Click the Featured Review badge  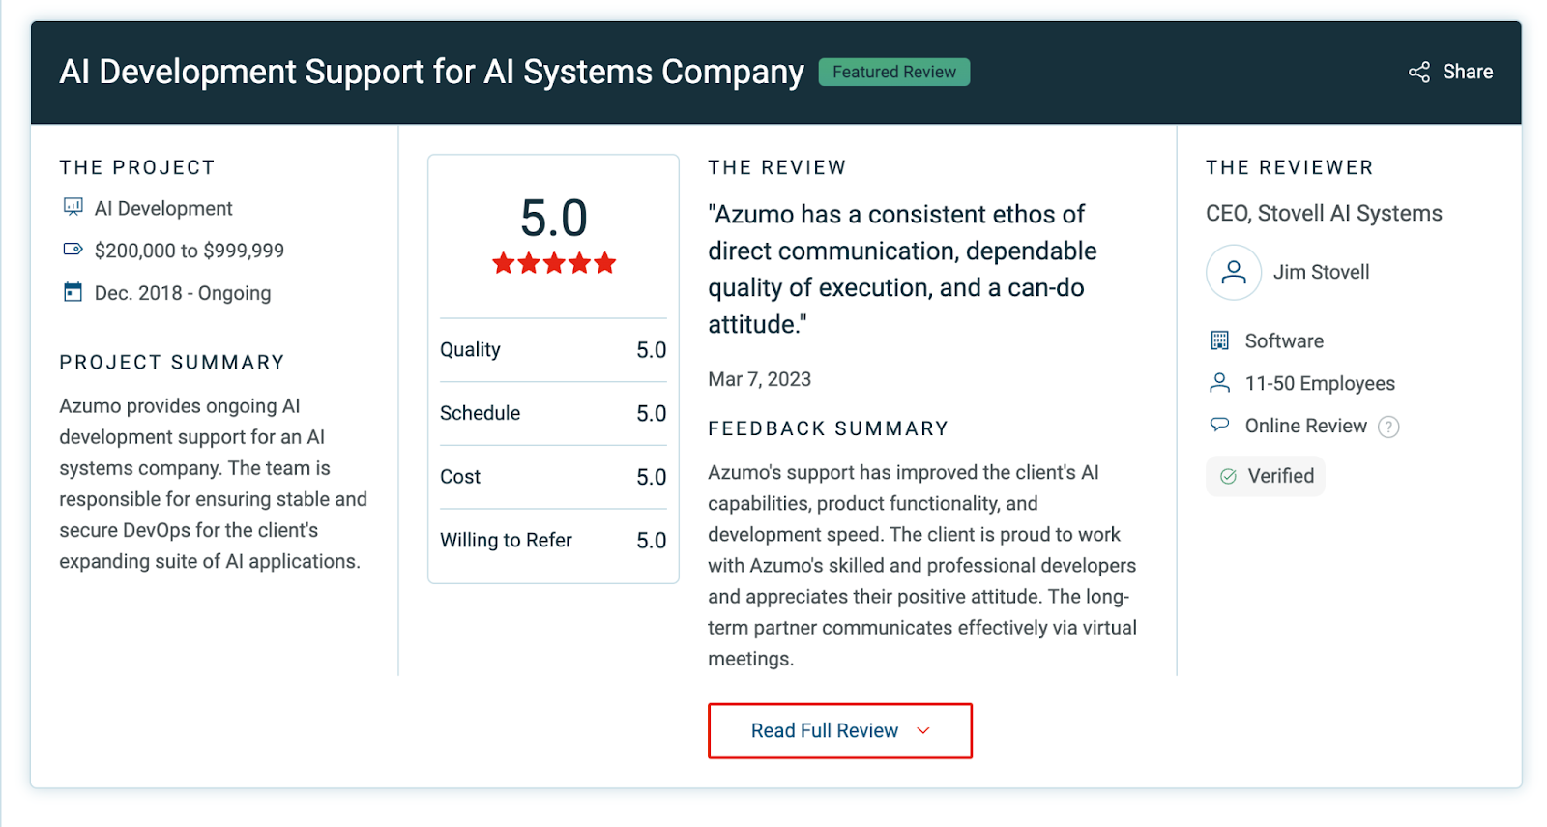pos(894,73)
